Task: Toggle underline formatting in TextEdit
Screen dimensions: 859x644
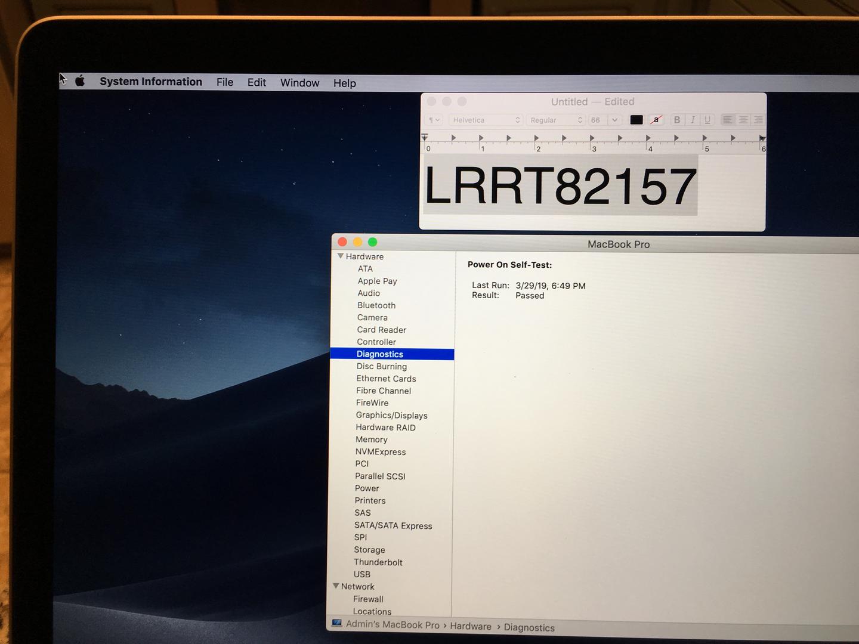Action: pyautogui.click(x=707, y=120)
